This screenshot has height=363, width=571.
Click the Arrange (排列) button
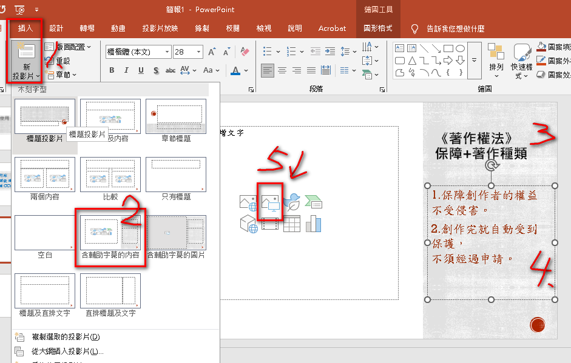496,61
